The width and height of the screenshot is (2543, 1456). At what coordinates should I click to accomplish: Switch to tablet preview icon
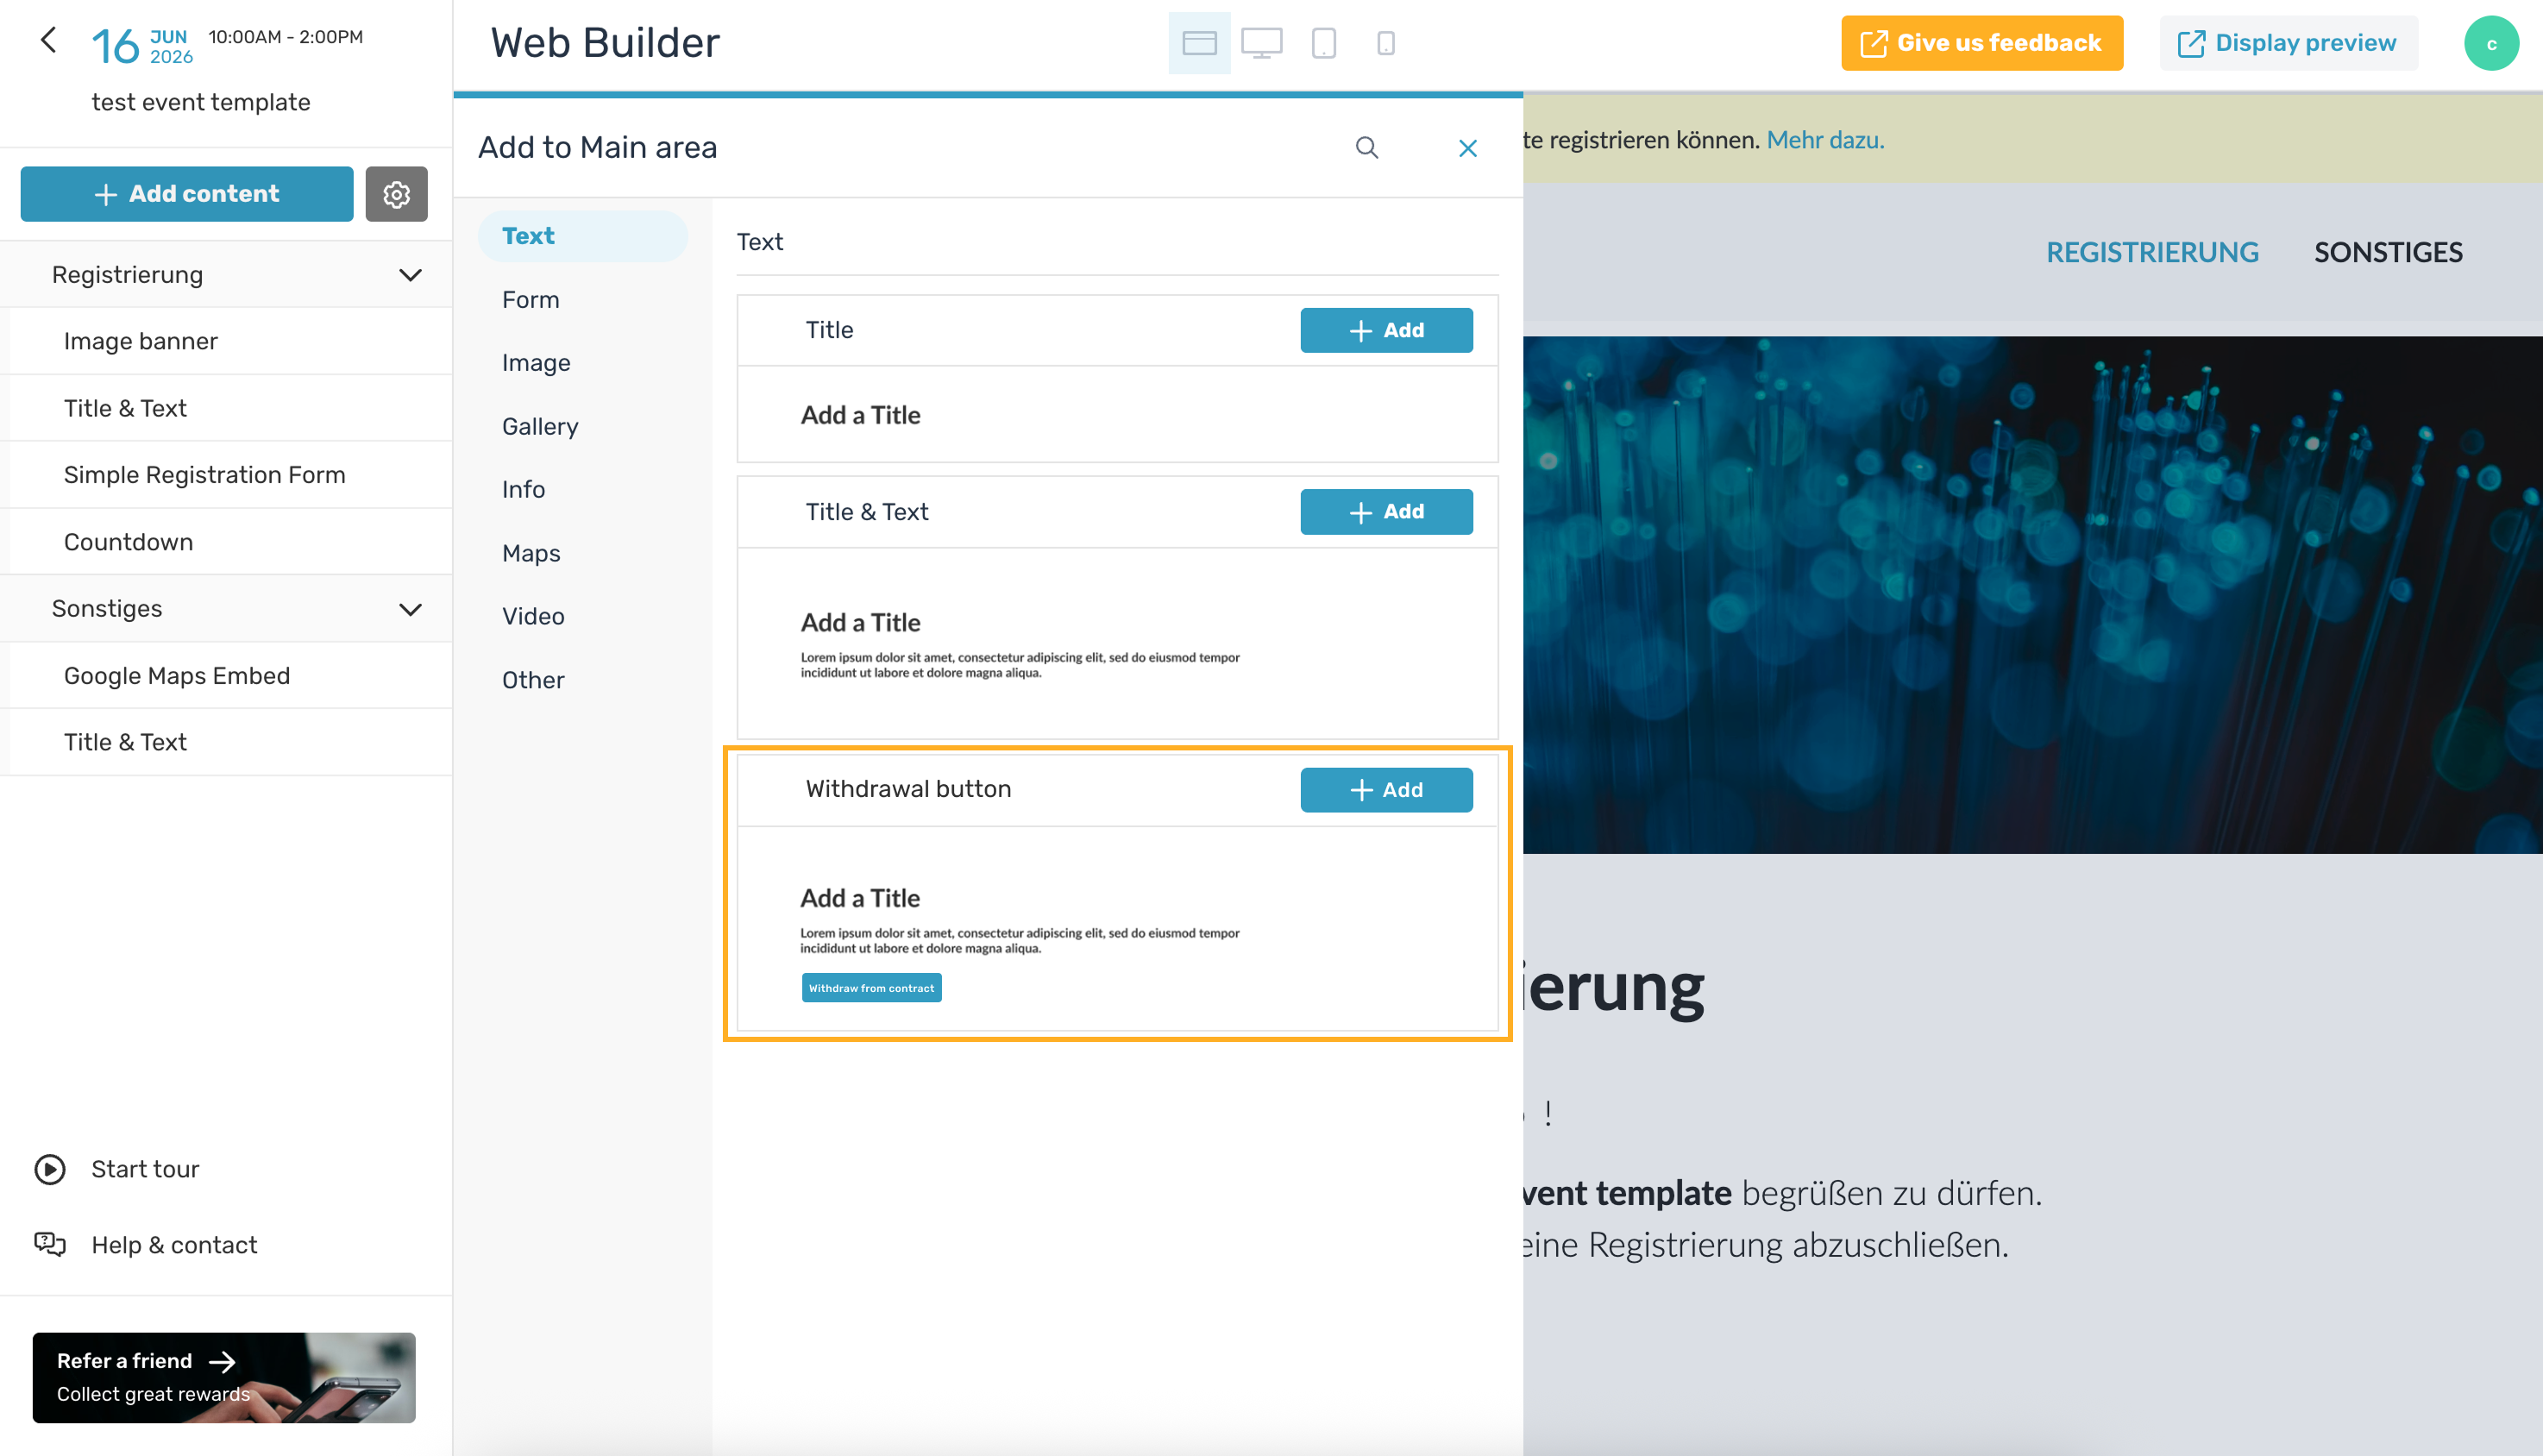[x=1323, y=43]
